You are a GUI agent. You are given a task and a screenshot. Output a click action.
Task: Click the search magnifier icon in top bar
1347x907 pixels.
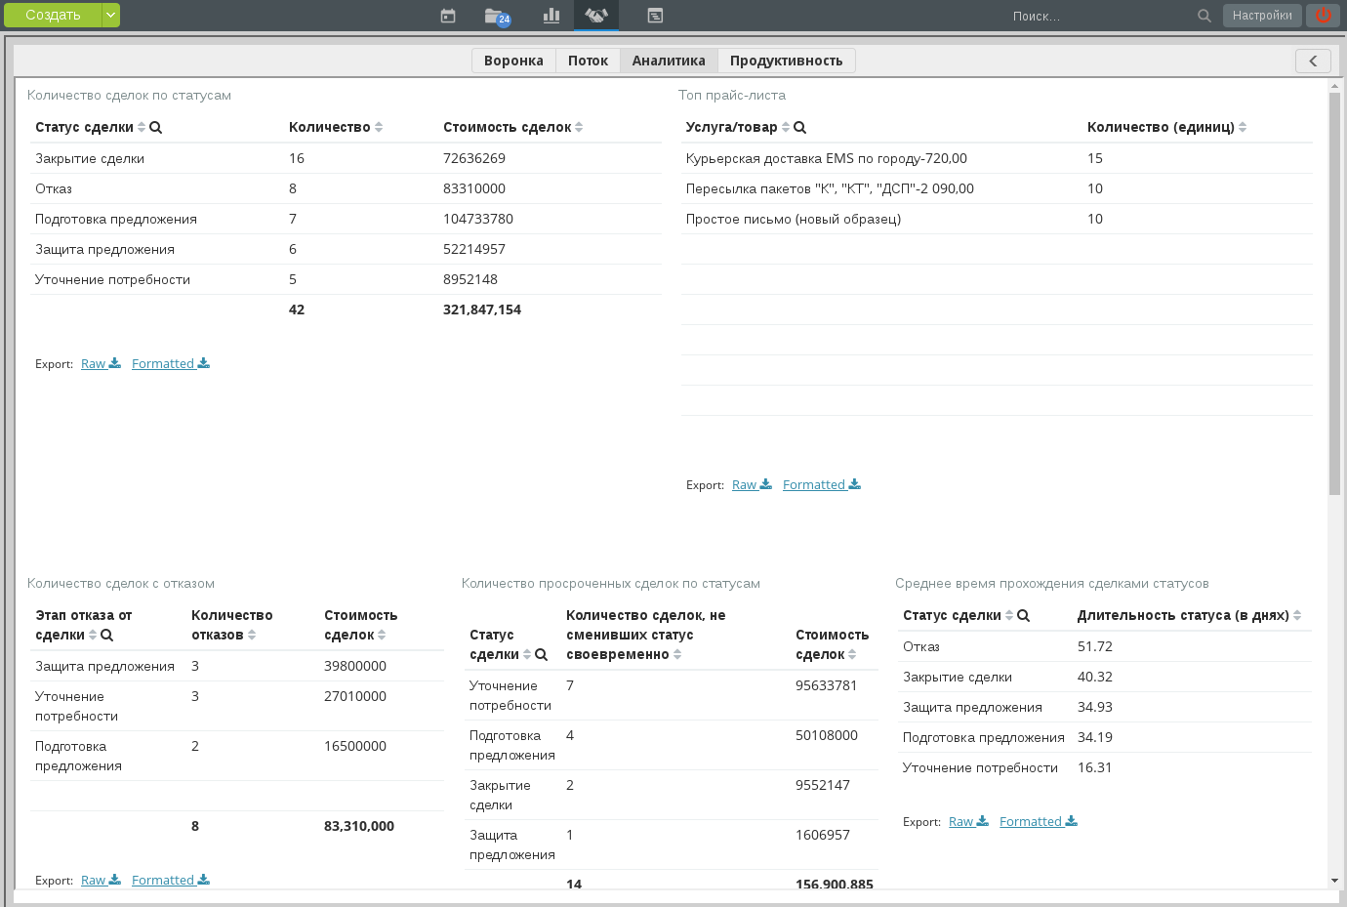(x=1204, y=16)
